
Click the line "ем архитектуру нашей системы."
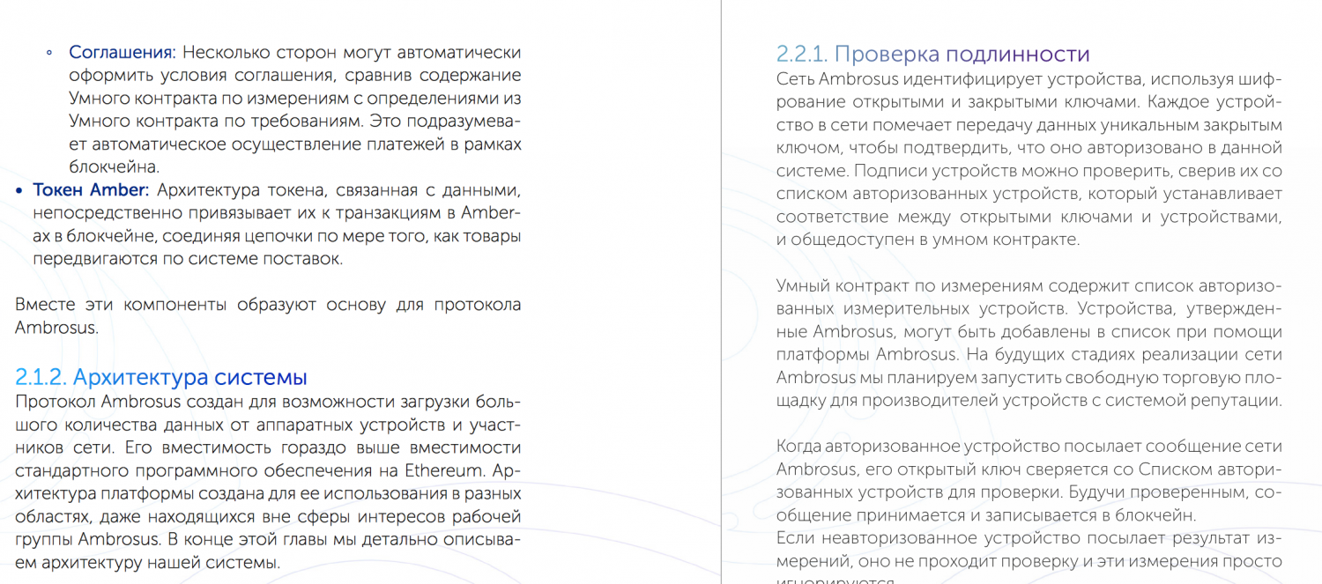click(147, 562)
